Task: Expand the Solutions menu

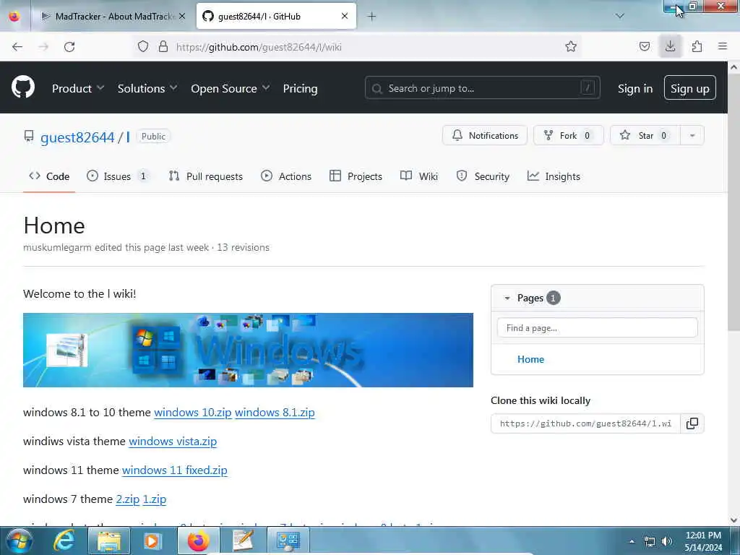Action: click(x=147, y=88)
